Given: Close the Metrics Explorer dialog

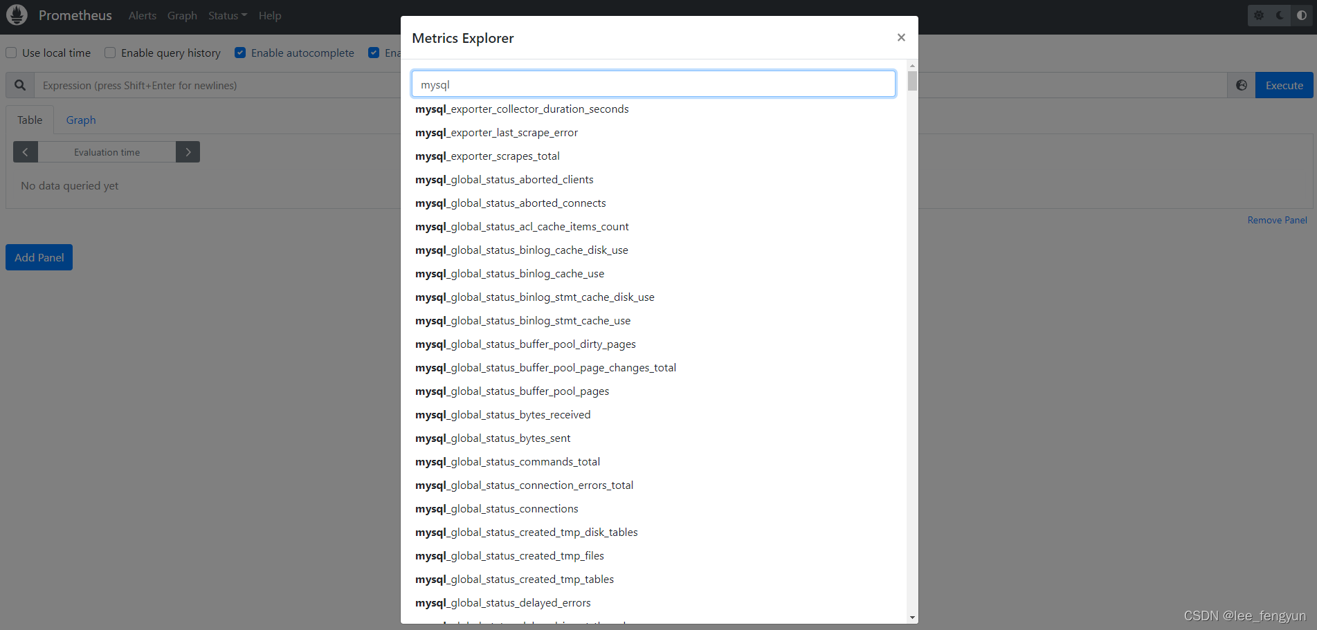Looking at the screenshot, I should pyautogui.click(x=901, y=37).
